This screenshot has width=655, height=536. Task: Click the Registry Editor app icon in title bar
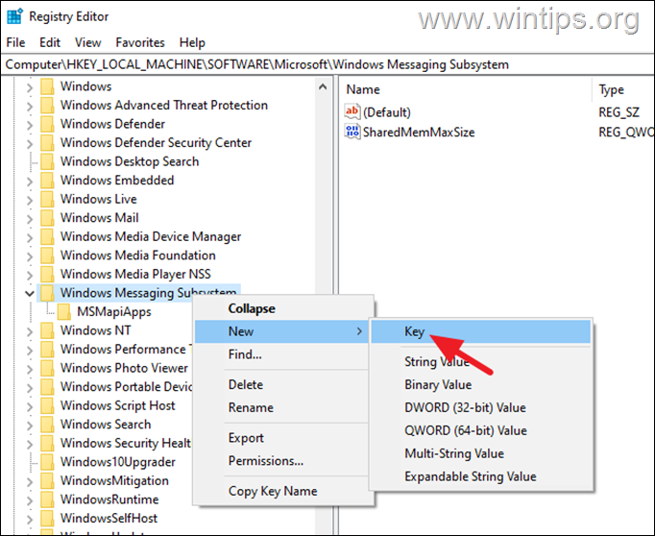pyautogui.click(x=15, y=16)
